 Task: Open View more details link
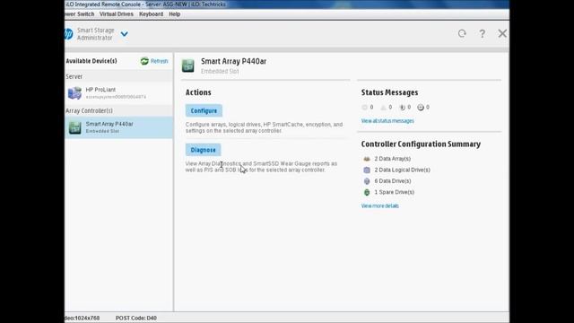[380, 205]
